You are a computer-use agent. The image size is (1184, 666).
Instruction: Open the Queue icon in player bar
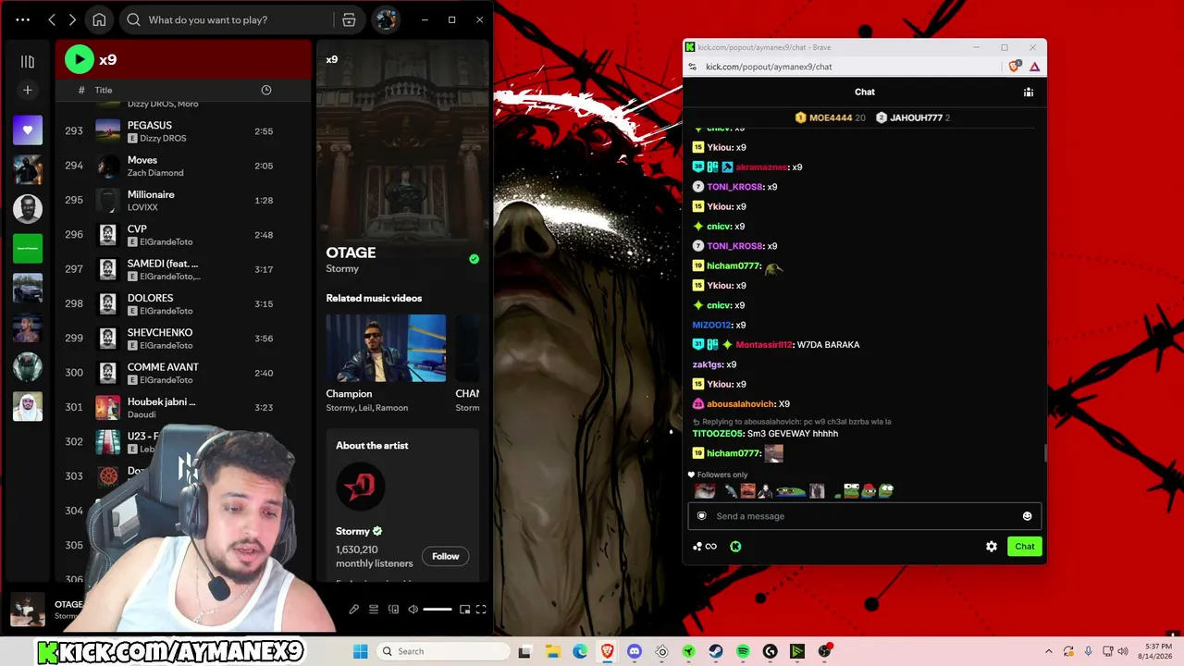pos(374,610)
